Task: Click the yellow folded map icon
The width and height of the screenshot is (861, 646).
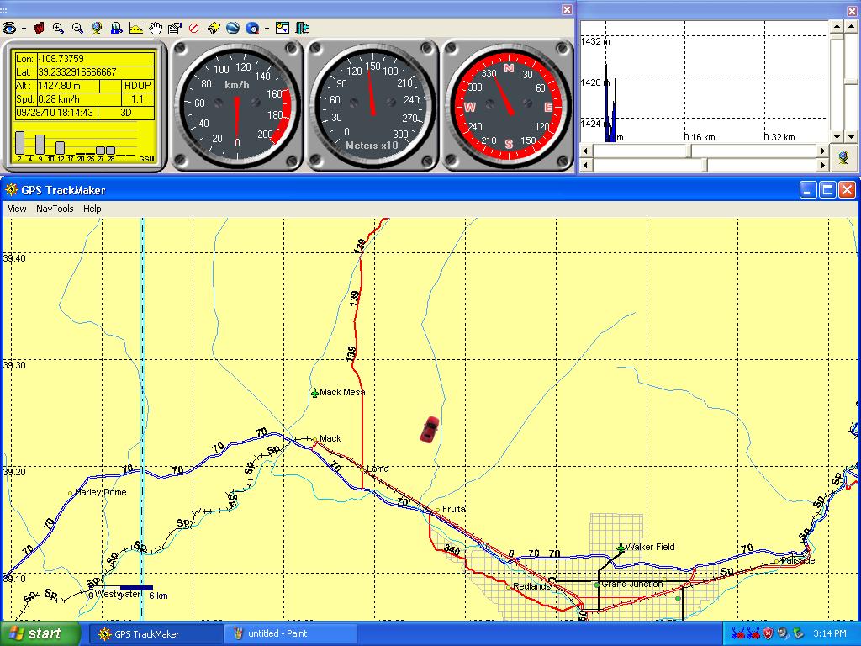Action: pos(213,28)
